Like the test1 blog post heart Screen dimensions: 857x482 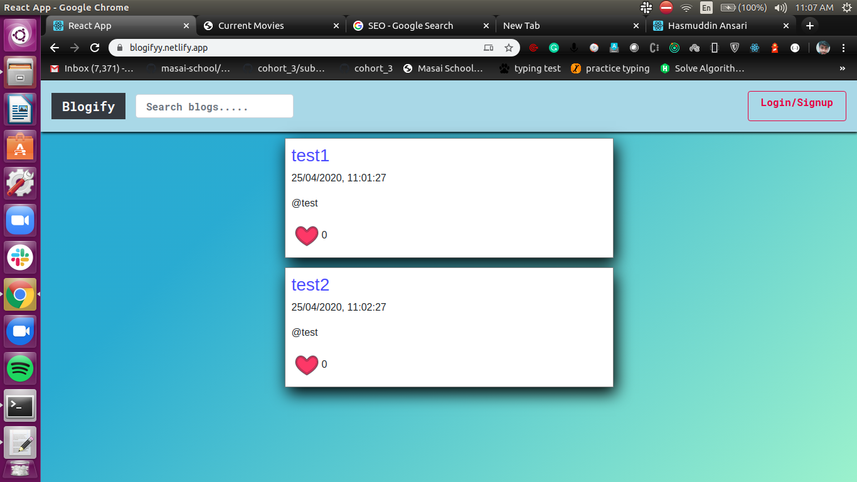[x=306, y=235]
